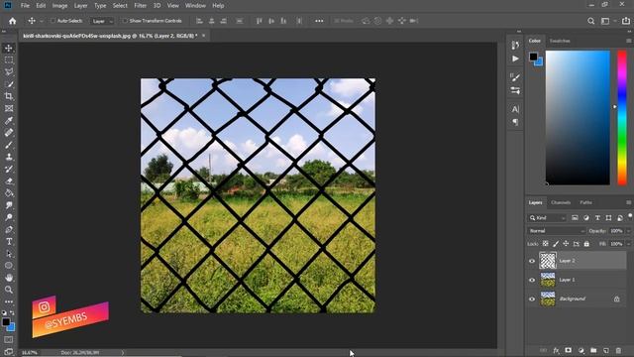Close the open document tab
Viewport: 634px width, 357px height.
pos(203,36)
